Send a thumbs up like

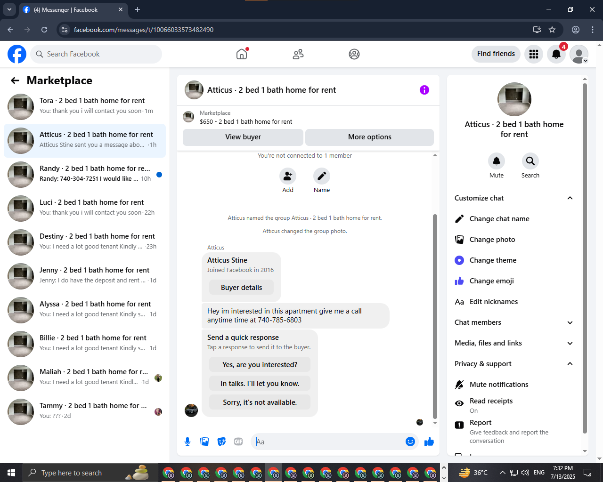click(x=429, y=442)
